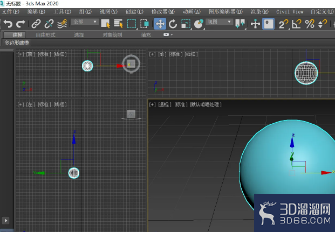This screenshot has height=232, width=335.
Task: Click the Select and Manipulate icon
Action: [255, 24]
